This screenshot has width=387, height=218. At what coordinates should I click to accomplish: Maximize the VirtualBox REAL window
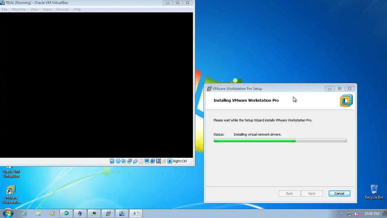coord(177,3)
